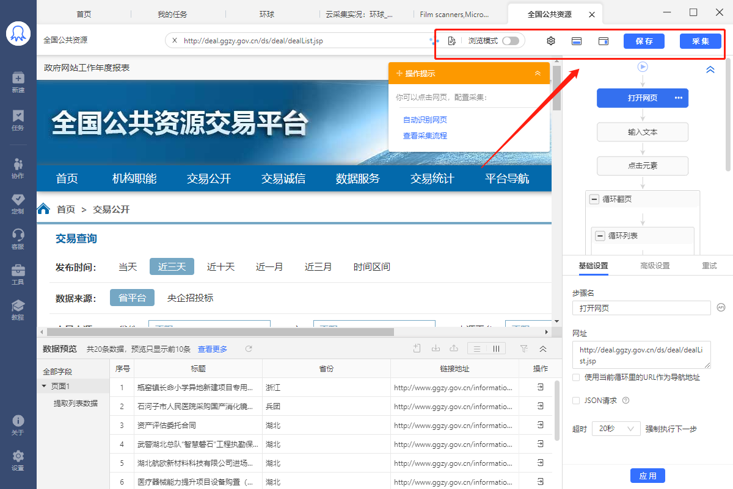Click the 应用 apply button
Screen dimensions: 733x489
647,476
